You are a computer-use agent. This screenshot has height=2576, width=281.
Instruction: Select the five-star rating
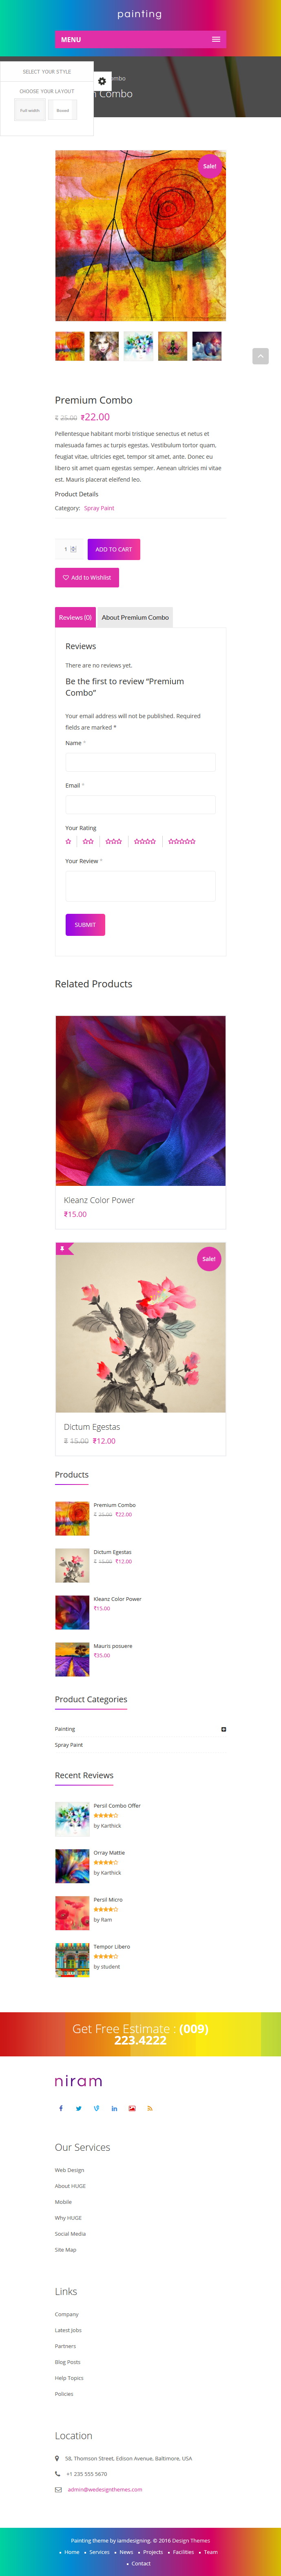click(182, 841)
